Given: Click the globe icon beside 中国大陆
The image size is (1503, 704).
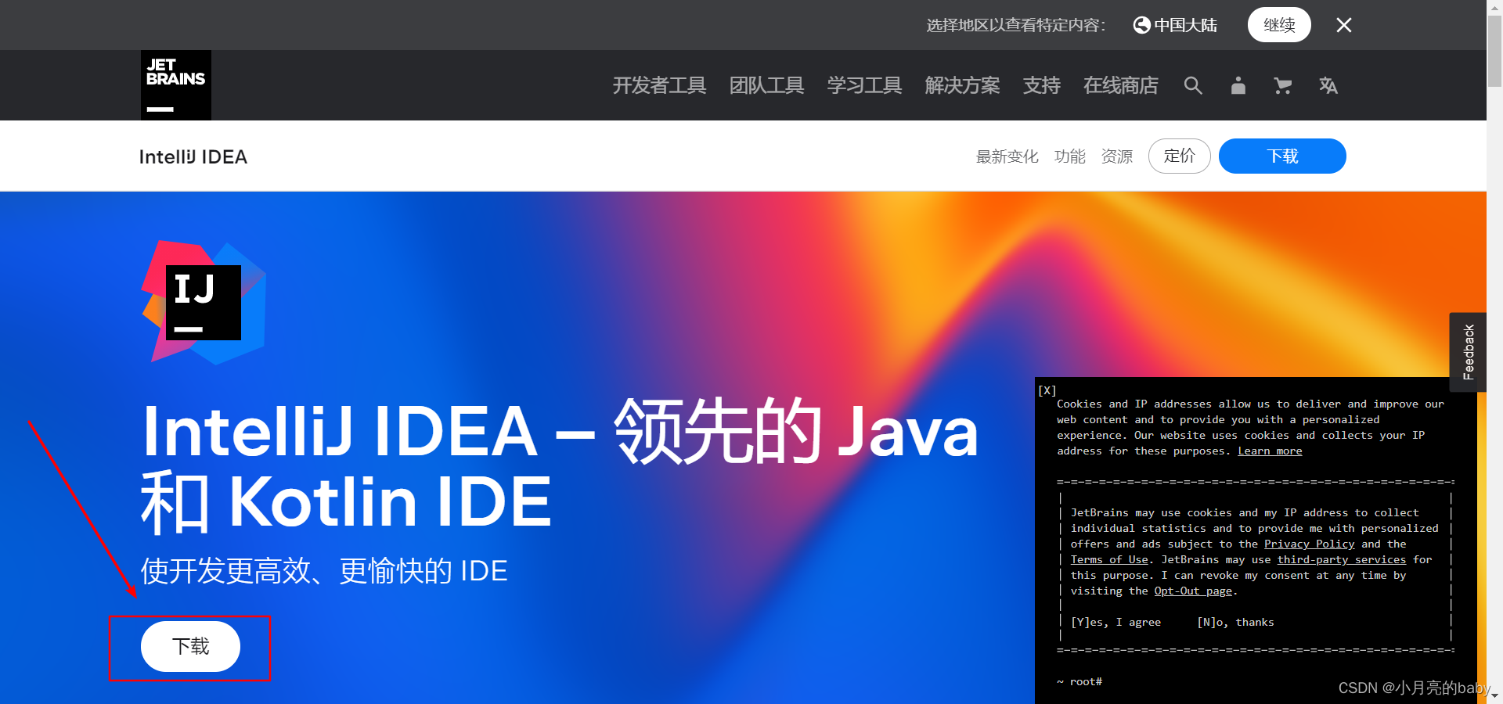Looking at the screenshot, I should coord(1142,25).
